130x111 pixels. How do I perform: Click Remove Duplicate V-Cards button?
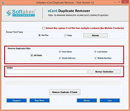tap(65, 92)
